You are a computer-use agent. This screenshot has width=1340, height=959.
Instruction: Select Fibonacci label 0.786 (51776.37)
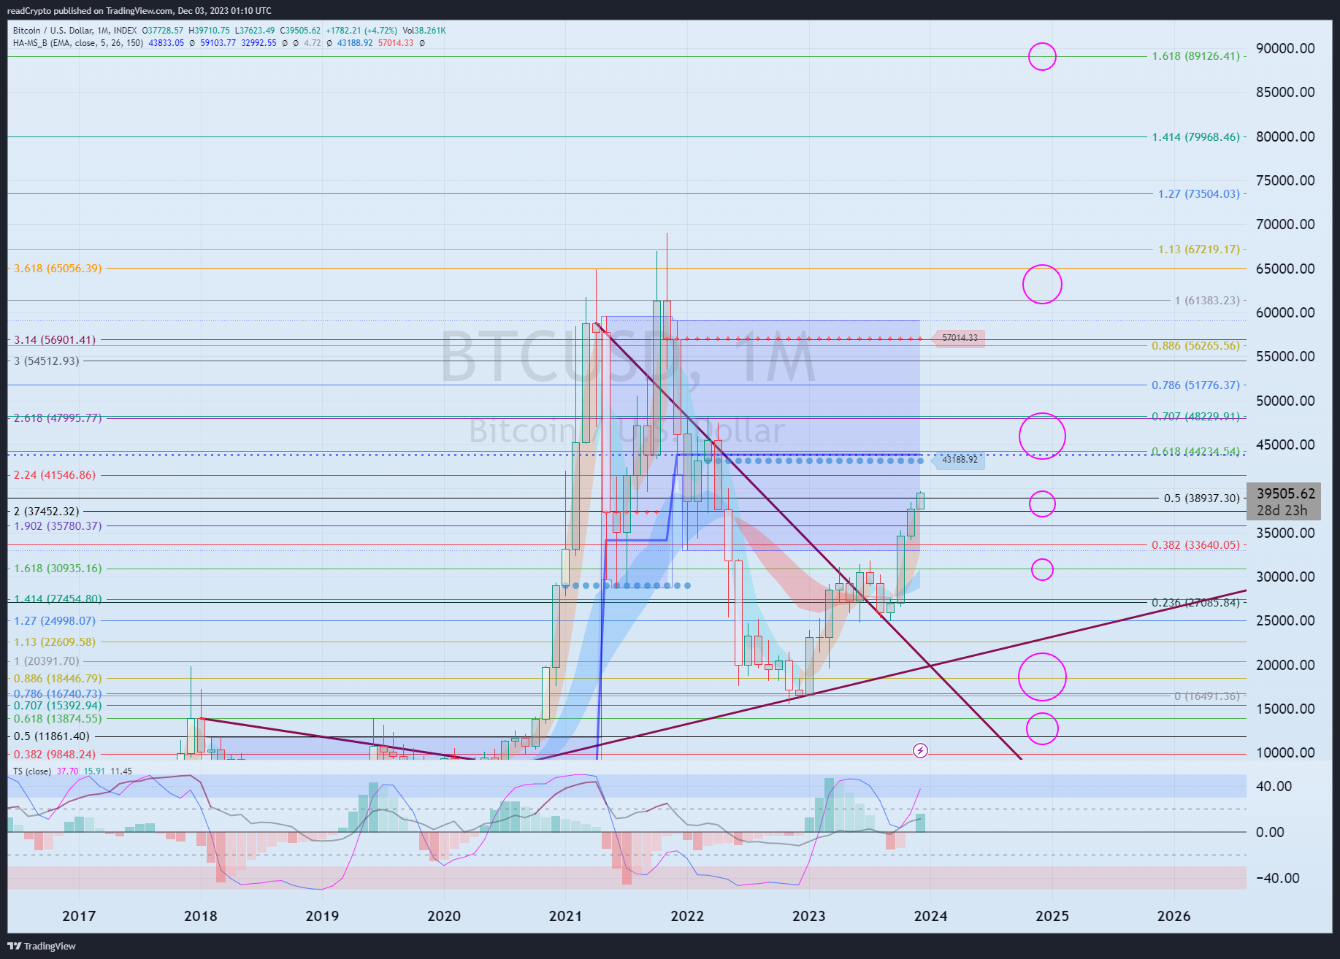(1195, 385)
